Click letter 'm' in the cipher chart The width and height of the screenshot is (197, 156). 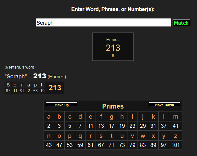(x=176, y=117)
